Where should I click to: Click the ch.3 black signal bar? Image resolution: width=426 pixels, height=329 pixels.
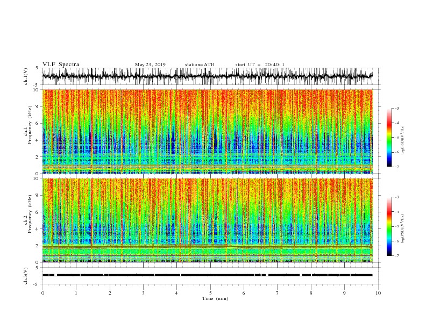207,275
